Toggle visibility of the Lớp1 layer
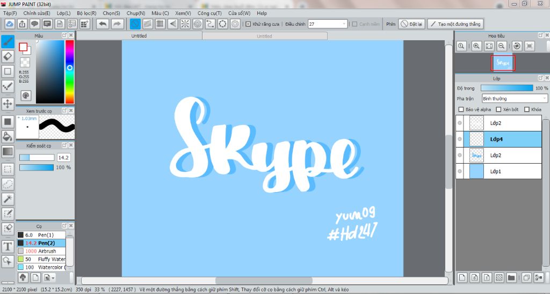This screenshot has width=550, height=294. coord(460,171)
